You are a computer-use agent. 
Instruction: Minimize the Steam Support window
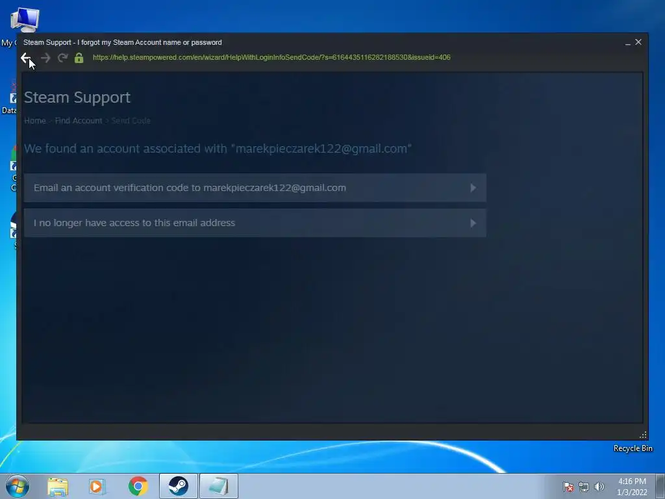pyautogui.click(x=628, y=42)
